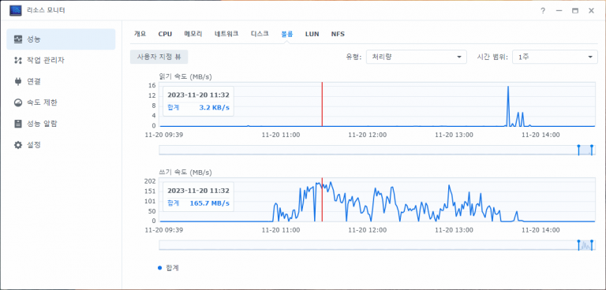Viewport: 606px width, 290px height.
Task: Switch to the LUN tab
Action: point(312,34)
